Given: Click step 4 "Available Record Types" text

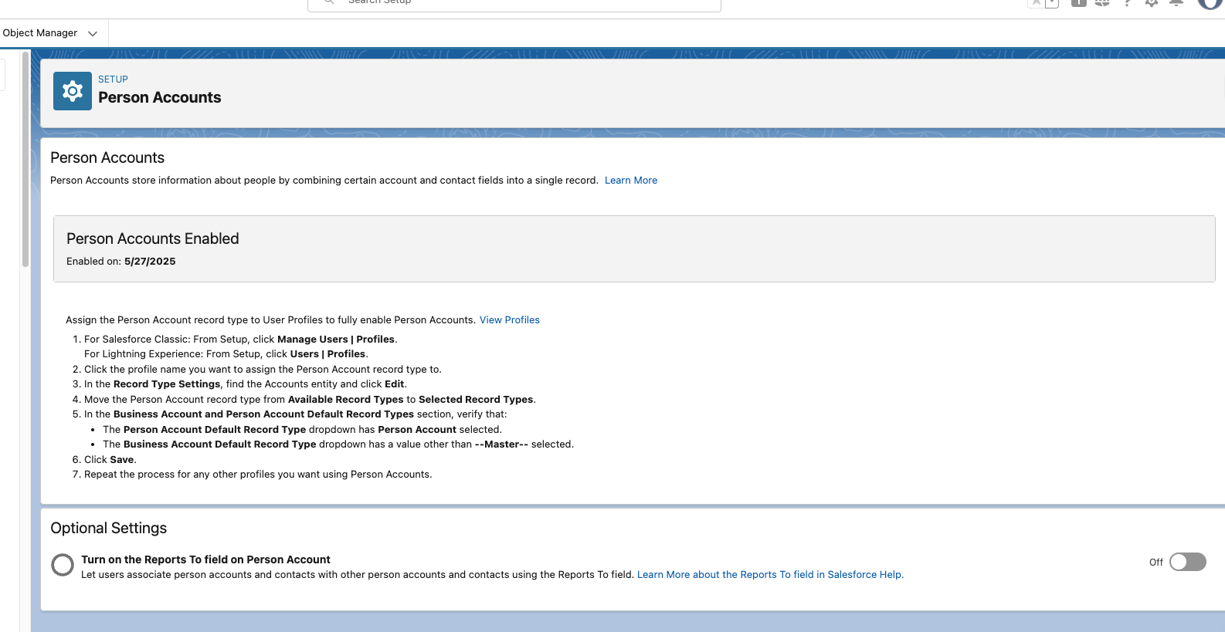Looking at the screenshot, I should tap(346, 400).
